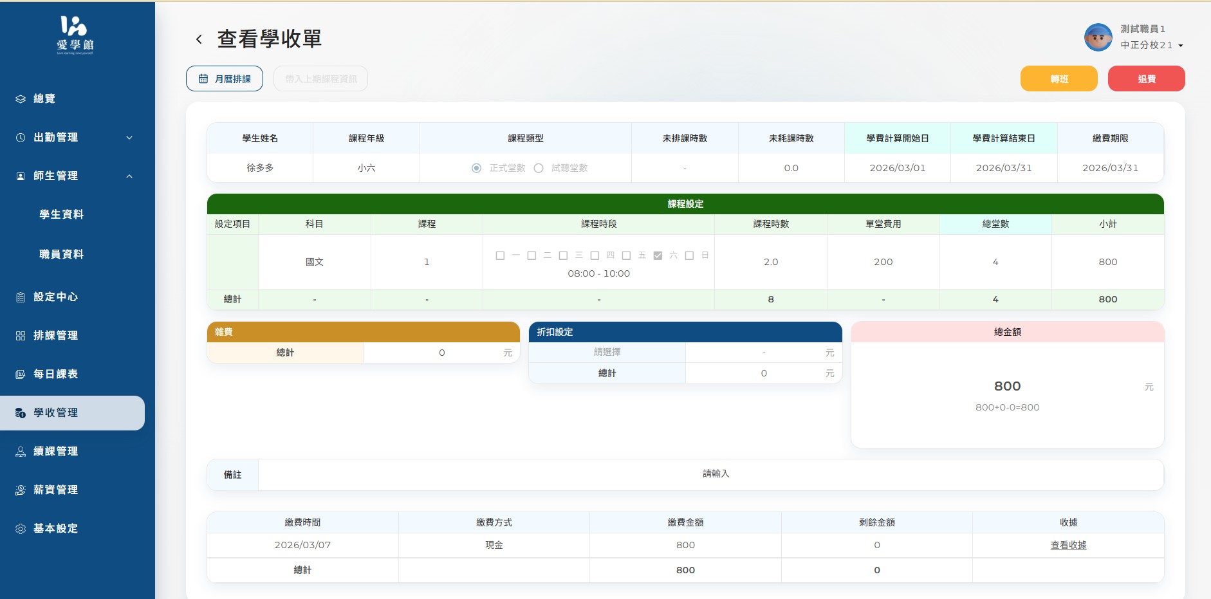Click the user avatar picture
Screen dimensions: 1211x599
(1098, 37)
